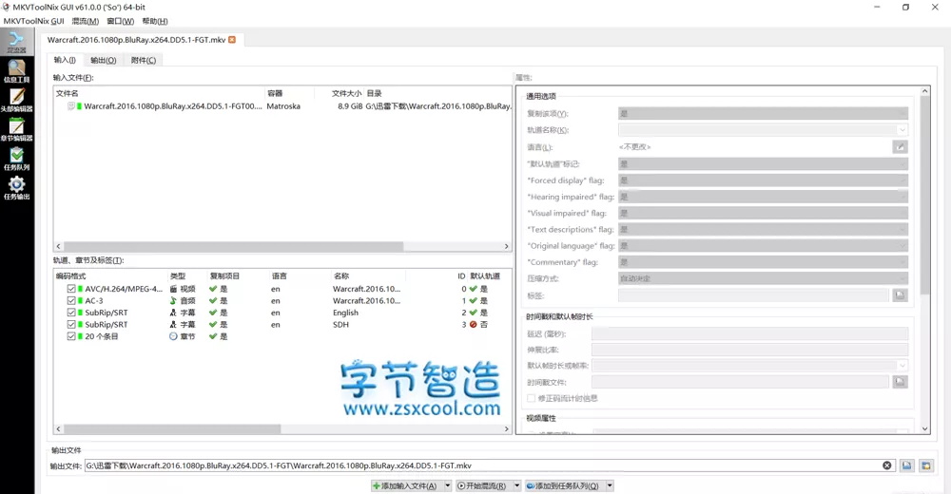951x494 pixels.
Task: Uncheck the AVC/H.264/MPEG-4 video track
Action: pos(71,289)
